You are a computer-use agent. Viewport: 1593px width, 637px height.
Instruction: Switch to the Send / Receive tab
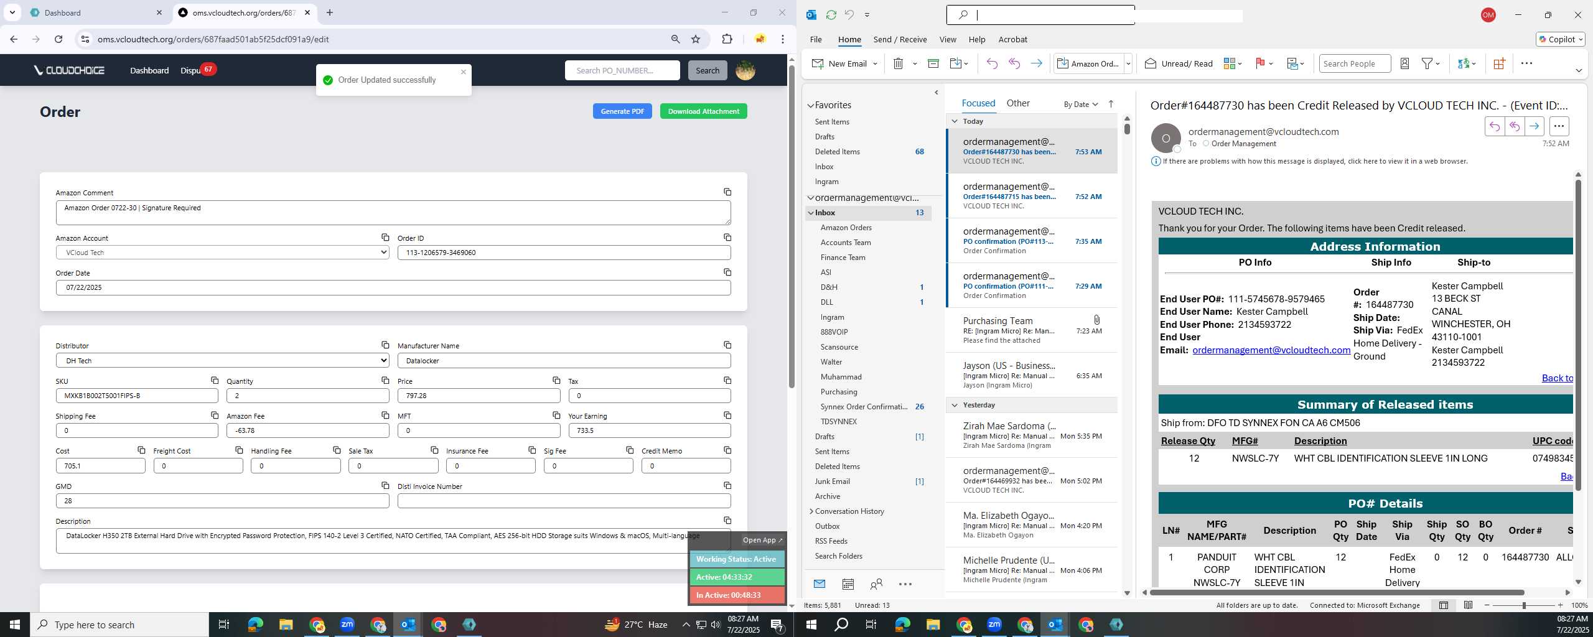tap(900, 39)
